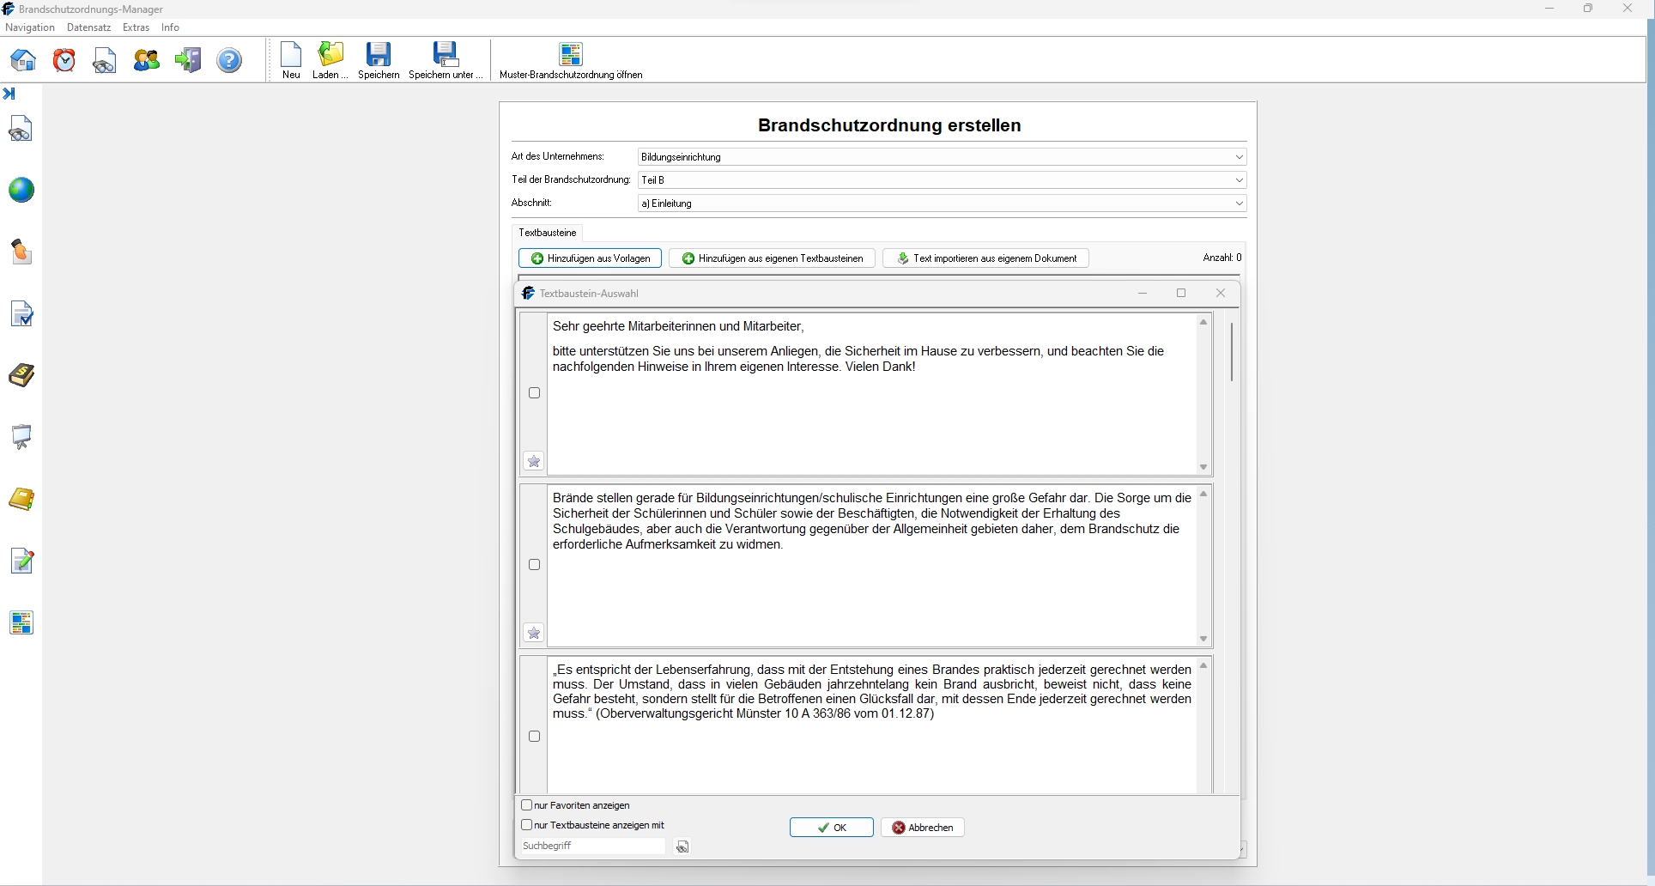Click the 'Brände stellen gerade' paragraph text

pos(872,521)
